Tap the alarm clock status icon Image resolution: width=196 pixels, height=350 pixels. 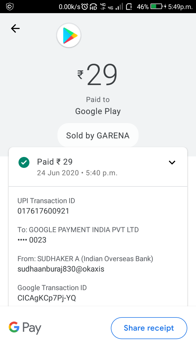pos(85,7)
